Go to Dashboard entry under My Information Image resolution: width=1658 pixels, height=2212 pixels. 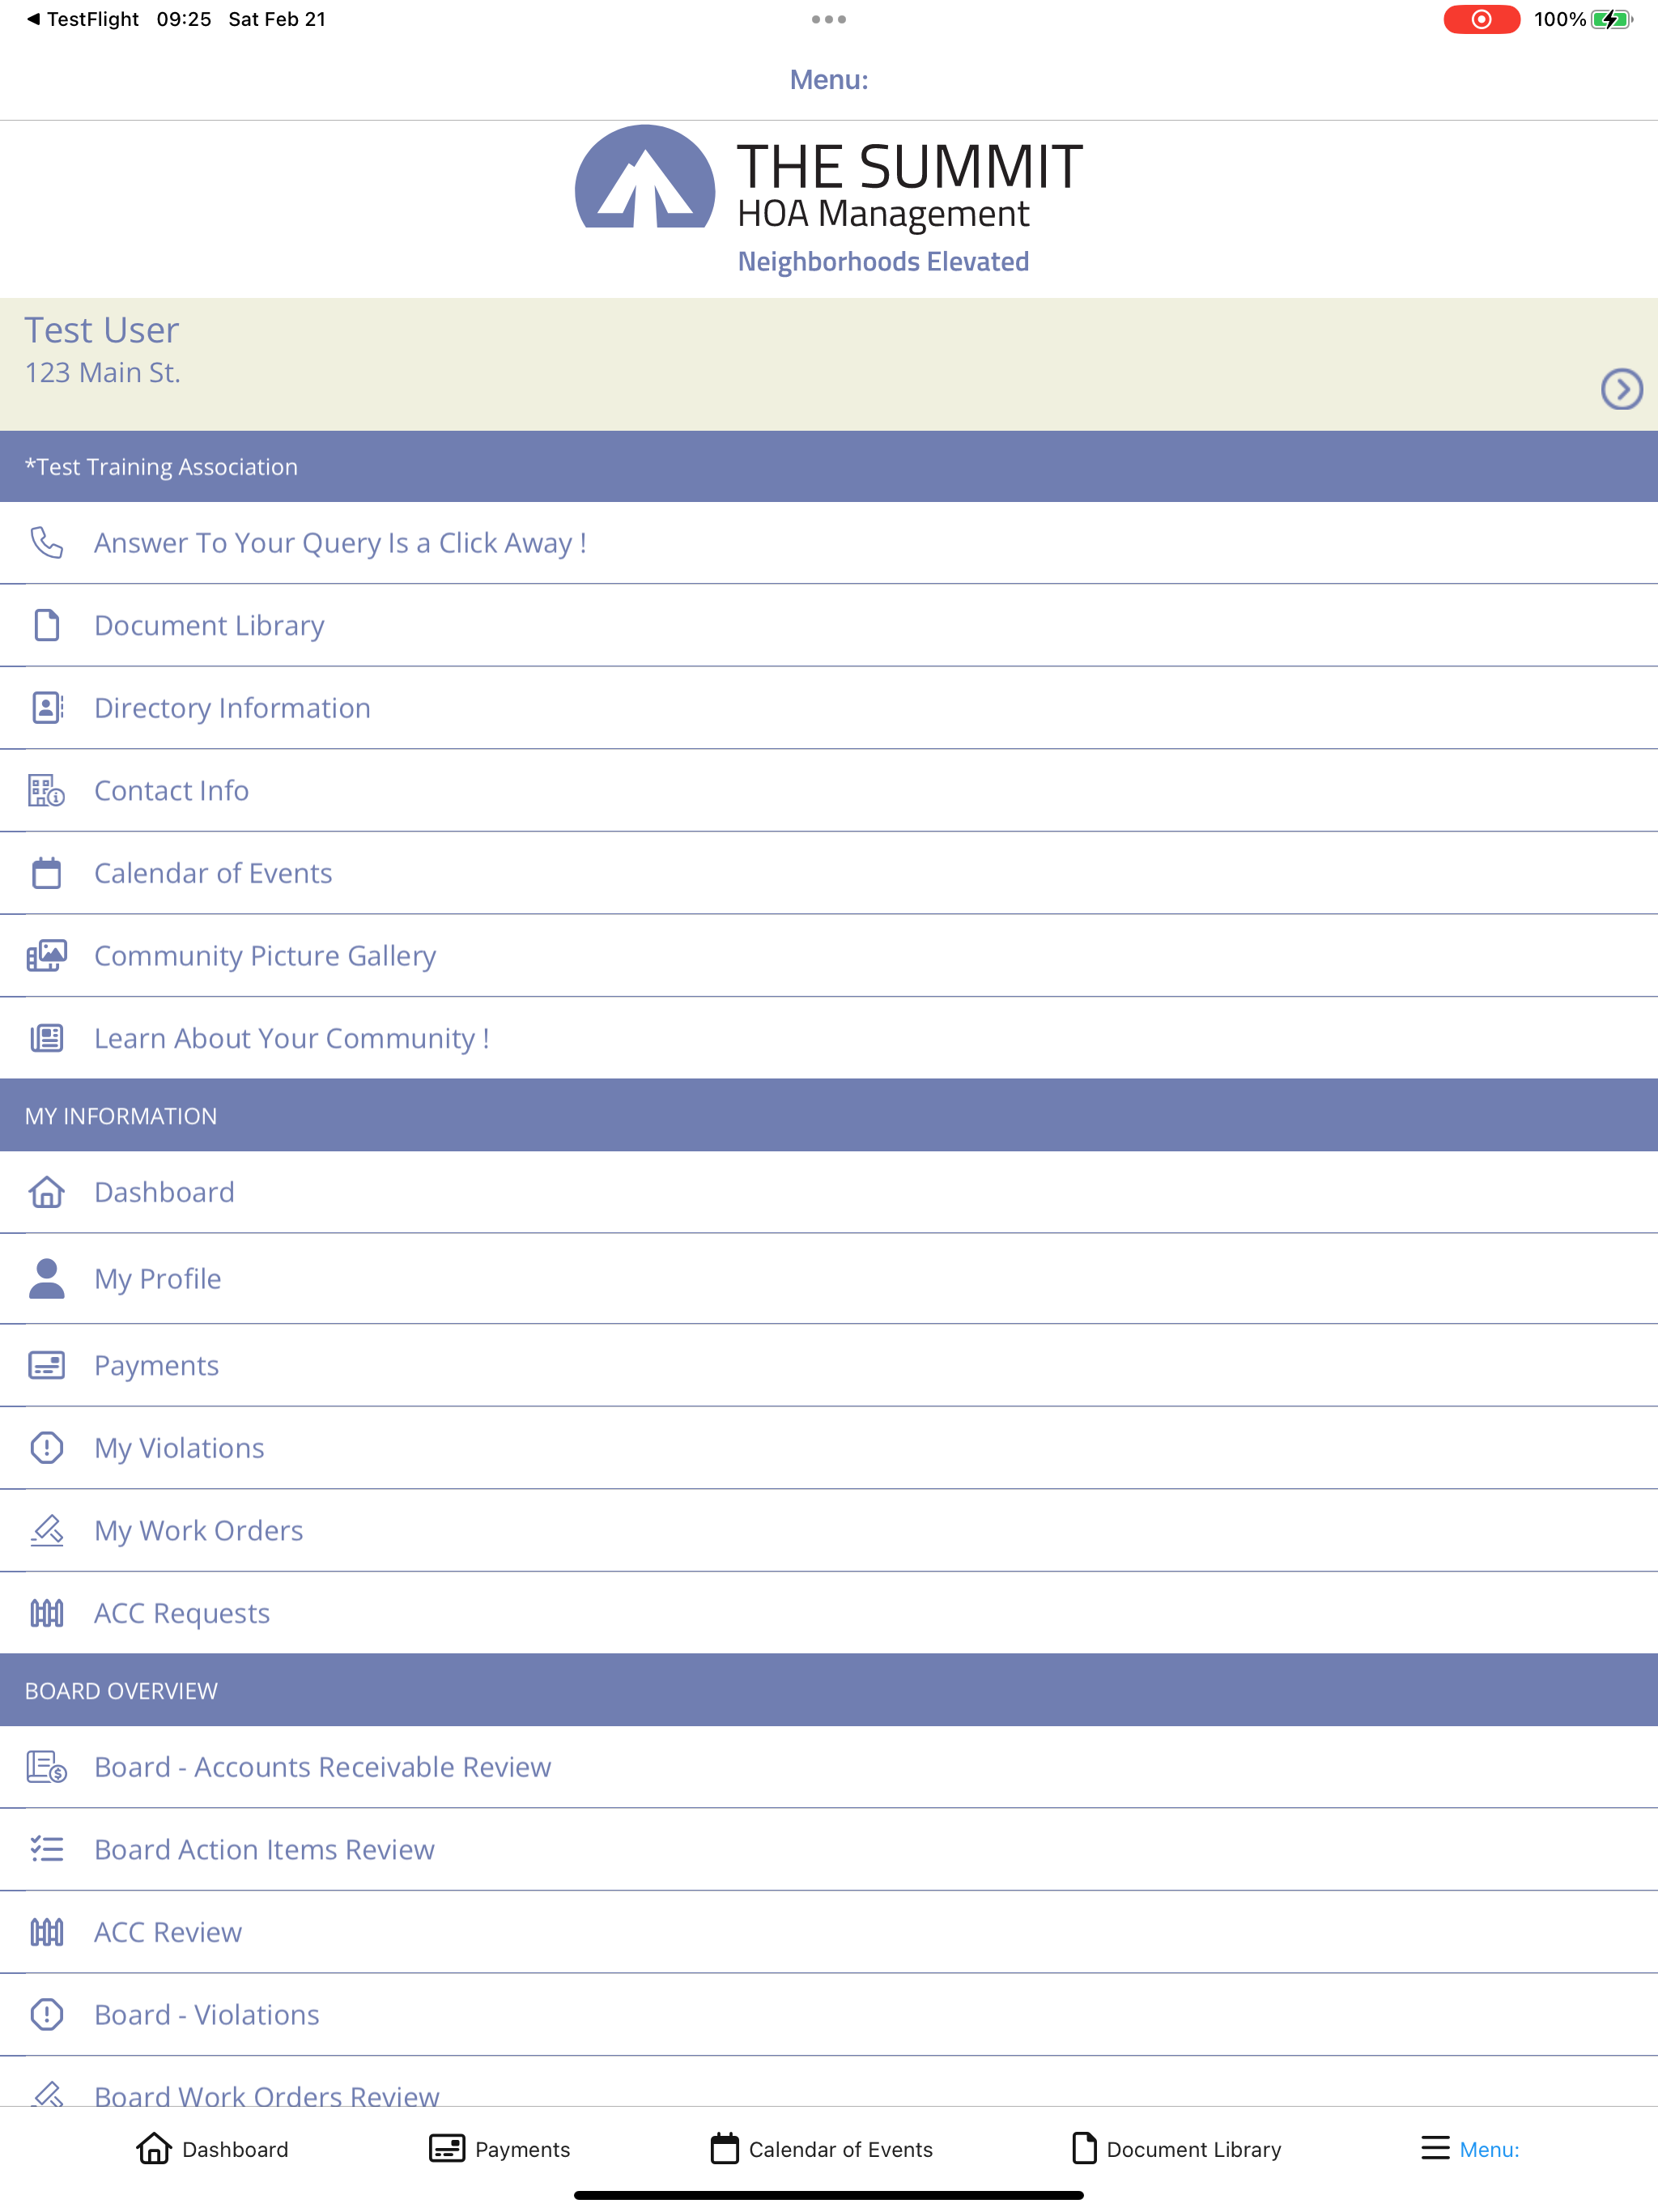click(x=829, y=1192)
